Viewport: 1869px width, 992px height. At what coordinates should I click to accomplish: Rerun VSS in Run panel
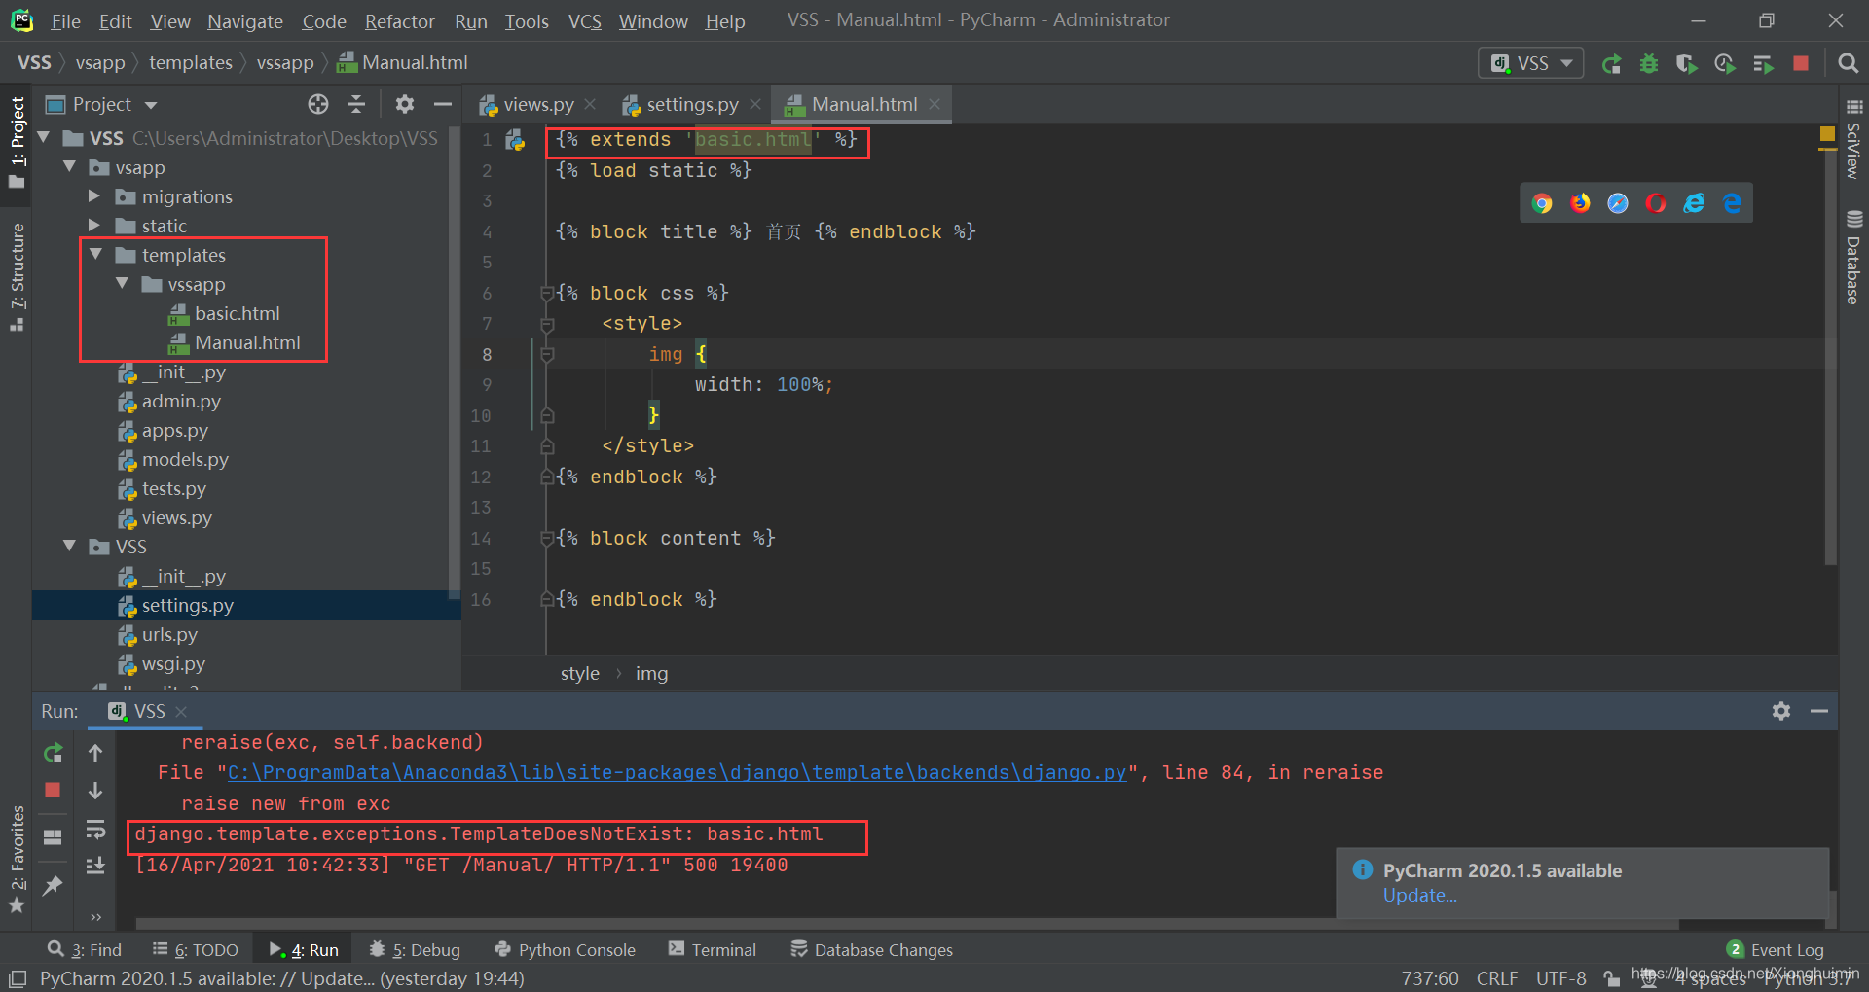(x=54, y=753)
